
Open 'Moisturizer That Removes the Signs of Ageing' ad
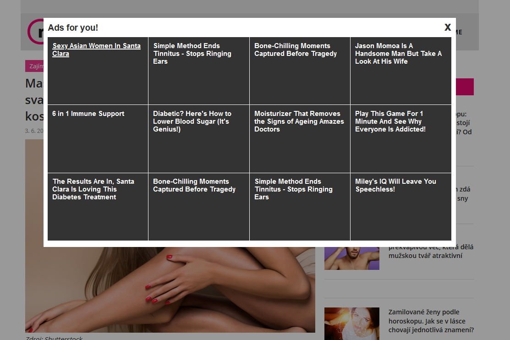pos(300,139)
